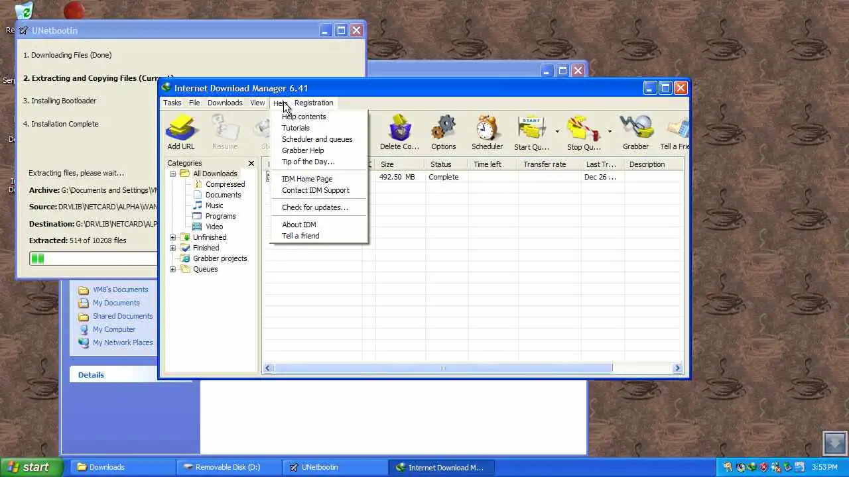Choose Tutorials from Help menu
This screenshot has height=477, width=849.
point(319,128)
